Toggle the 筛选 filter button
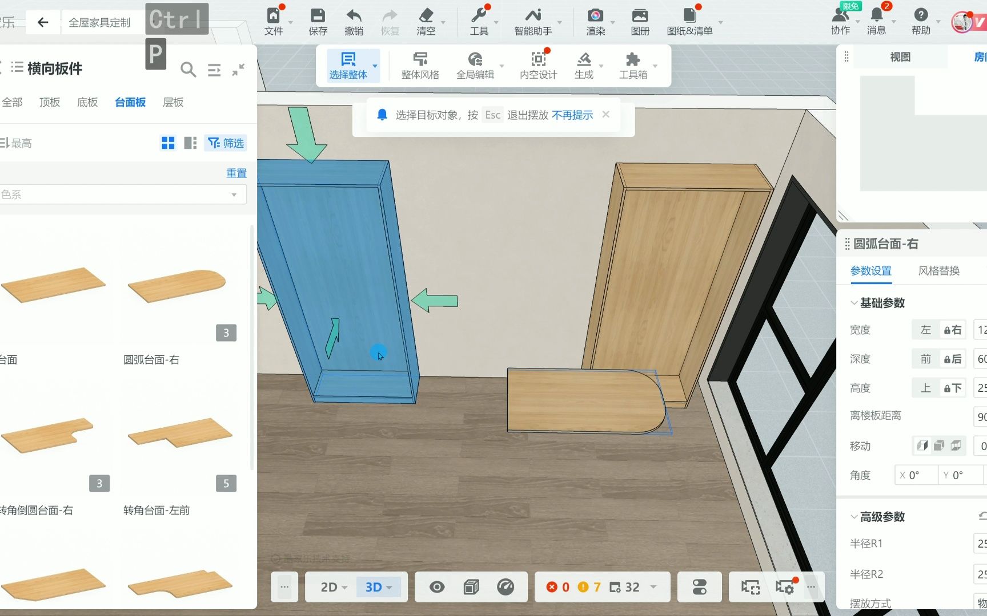The image size is (987, 616). [226, 143]
